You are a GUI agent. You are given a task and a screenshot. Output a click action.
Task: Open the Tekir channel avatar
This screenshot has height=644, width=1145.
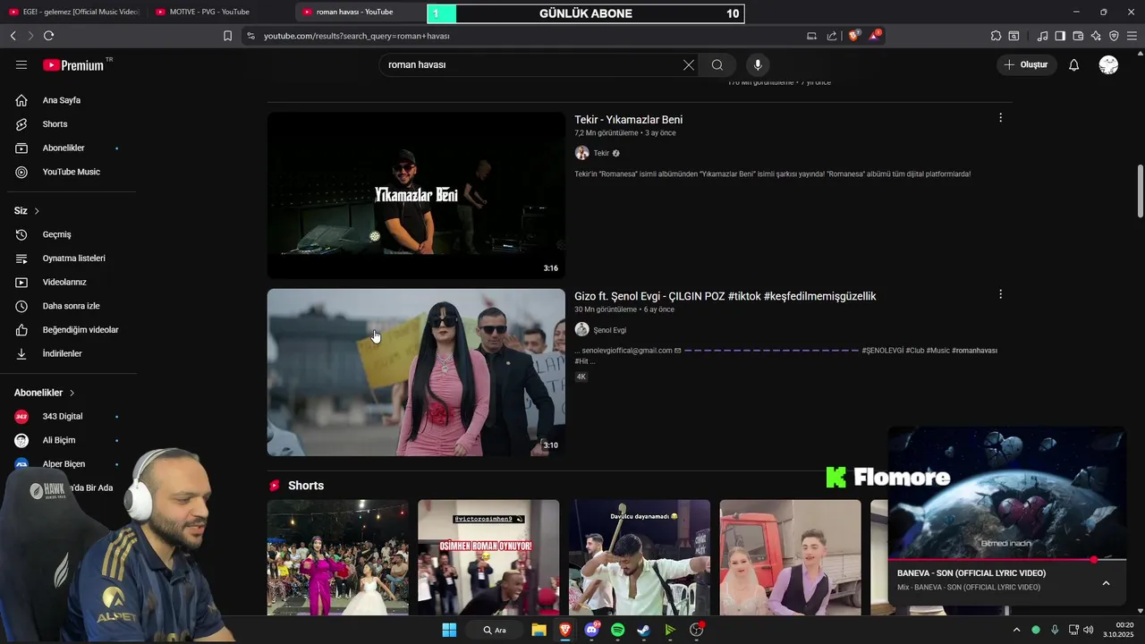[x=581, y=153]
